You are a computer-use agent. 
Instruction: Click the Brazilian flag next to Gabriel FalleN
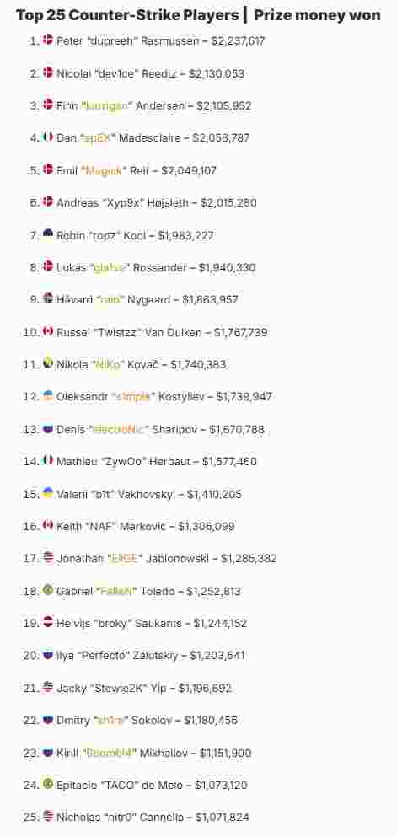(x=48, y=590)
